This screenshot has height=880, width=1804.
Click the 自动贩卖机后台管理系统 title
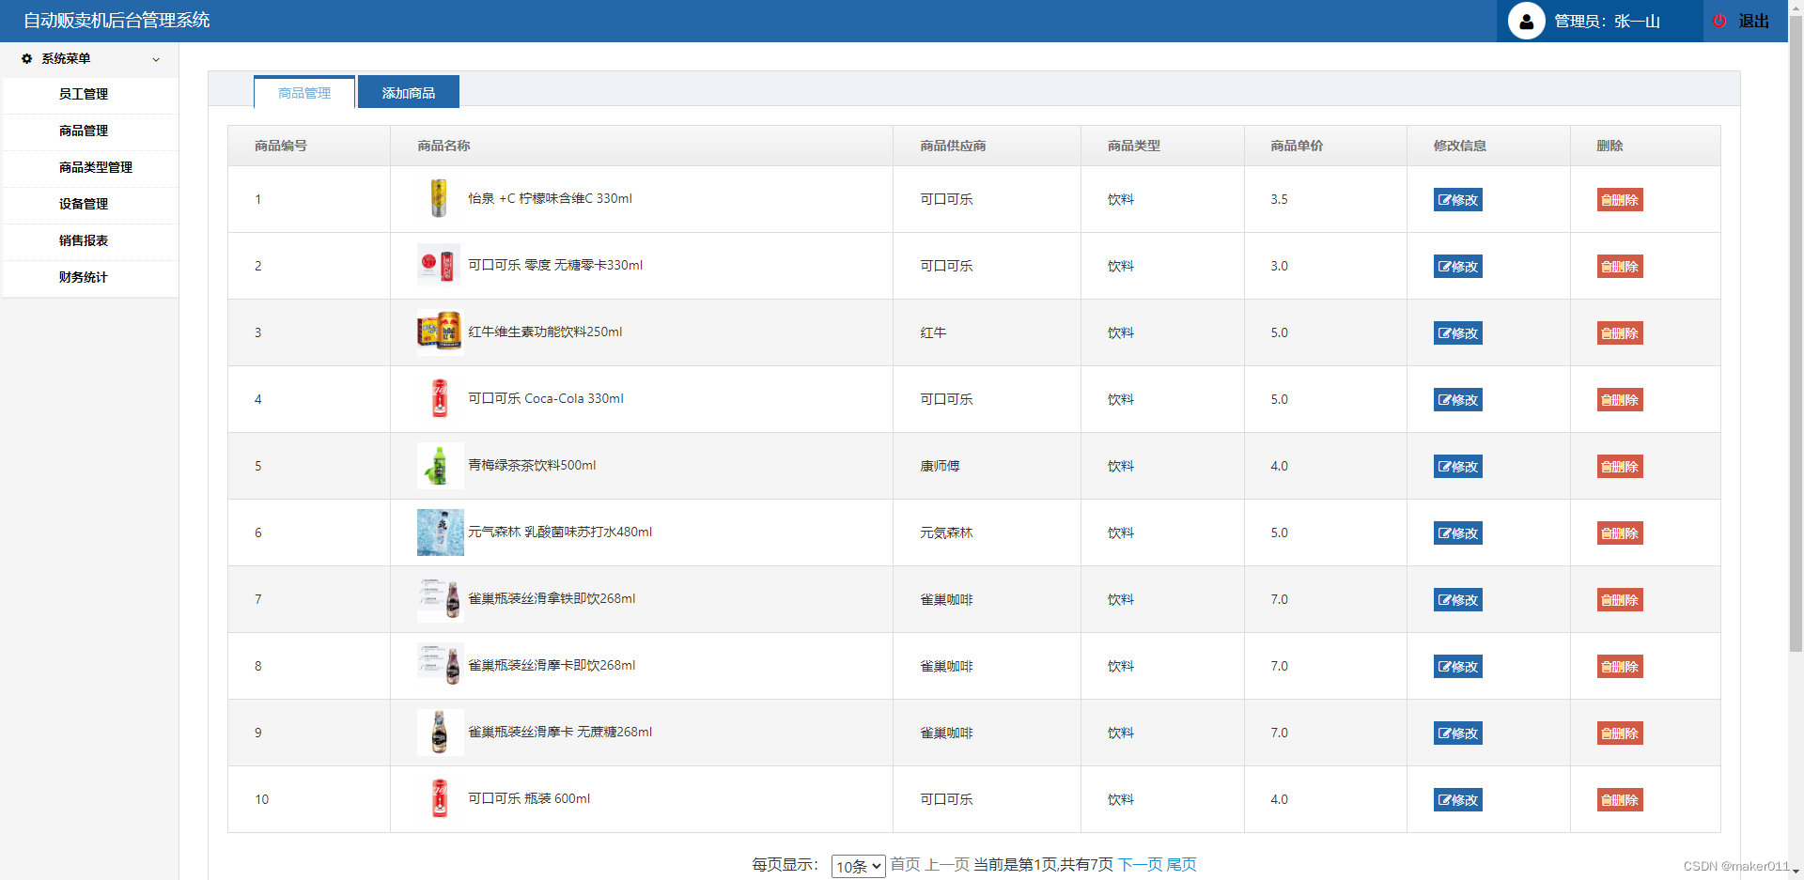(117, 20)
